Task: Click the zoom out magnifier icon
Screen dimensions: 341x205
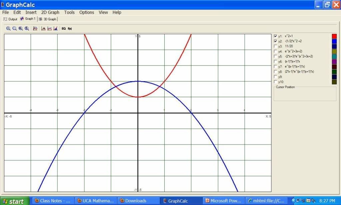Action: click(15, 28)
